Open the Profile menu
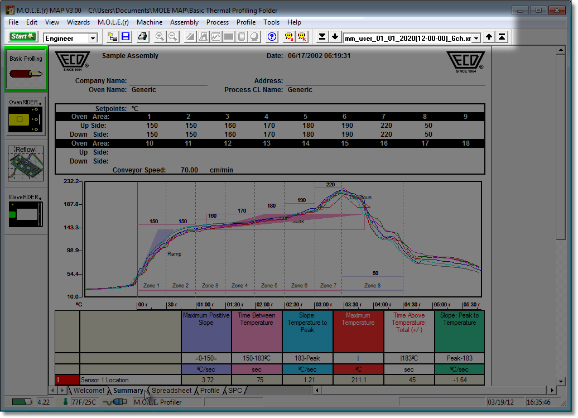Image resolution: width=578 pixels, height=418 pixels. (246, 22)
